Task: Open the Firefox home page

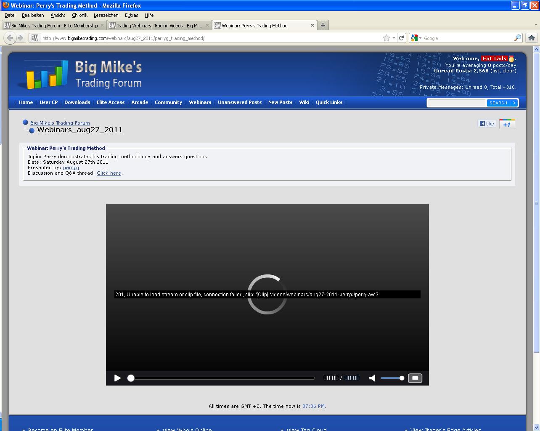Action: click(x=532, y=38)
